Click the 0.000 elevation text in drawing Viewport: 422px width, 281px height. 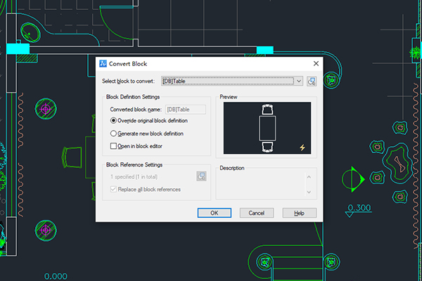pos(56,276)
